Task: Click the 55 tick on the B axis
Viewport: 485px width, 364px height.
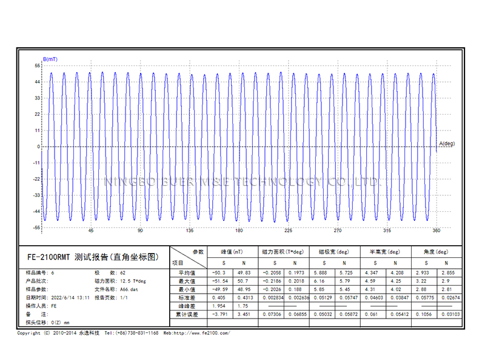Action: click(37, 65)
